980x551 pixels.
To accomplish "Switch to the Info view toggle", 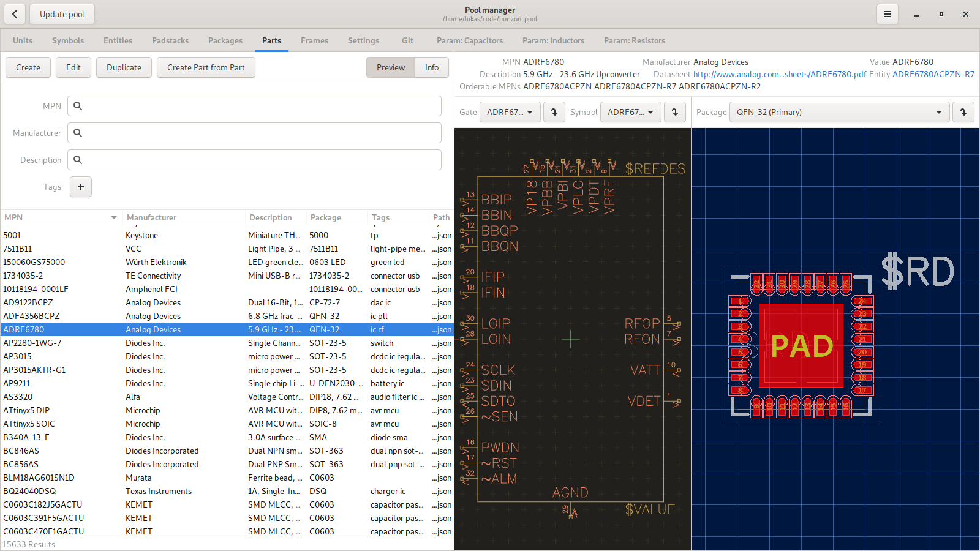I will (x=432, y=67).
